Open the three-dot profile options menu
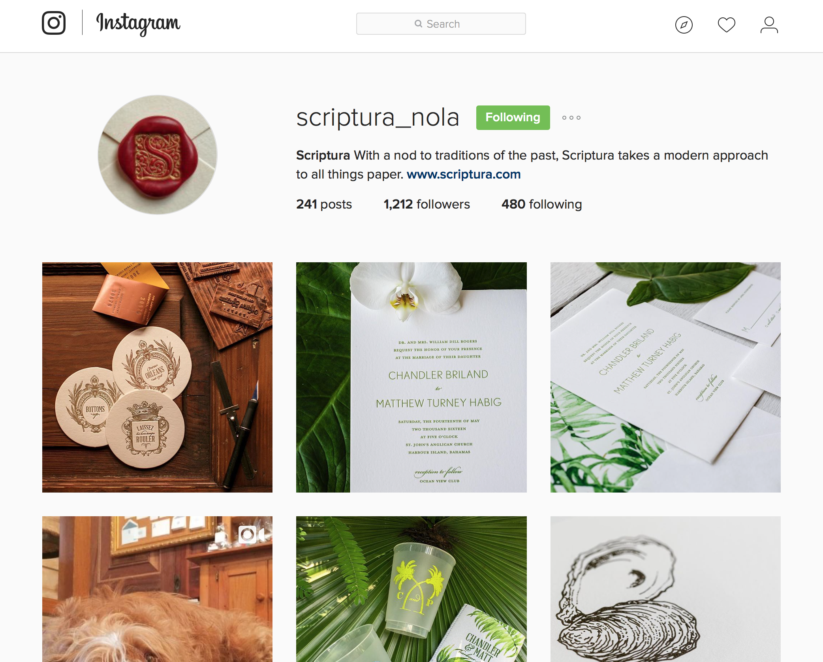This screenshot has width=823, height=662. pyautogui.click(x=571, y=118)
